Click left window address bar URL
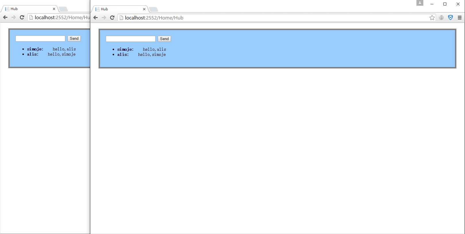Viewport: 465px width, 234px height. tap(62, 17)
